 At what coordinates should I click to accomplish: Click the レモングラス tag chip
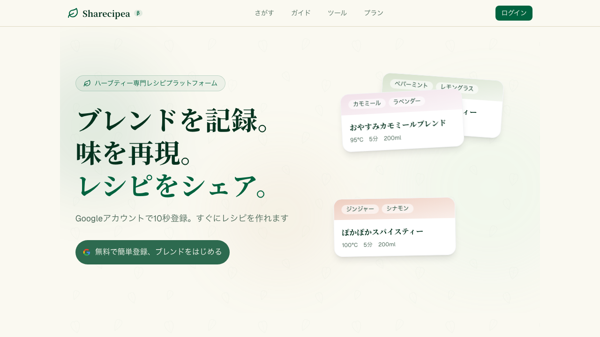457,88
